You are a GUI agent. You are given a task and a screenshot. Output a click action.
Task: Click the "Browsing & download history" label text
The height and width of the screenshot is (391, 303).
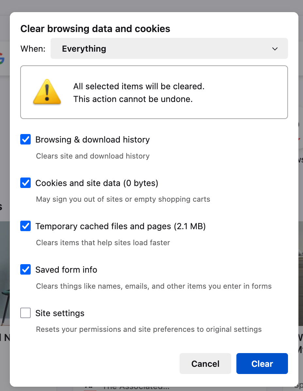(92, 140)
